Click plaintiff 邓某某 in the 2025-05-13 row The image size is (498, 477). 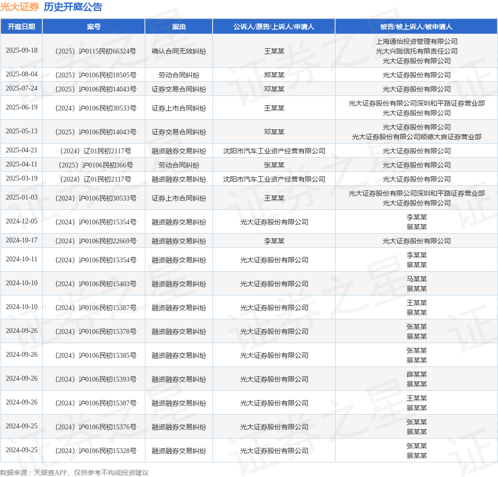pyautogui.click(x=274, y=132)
